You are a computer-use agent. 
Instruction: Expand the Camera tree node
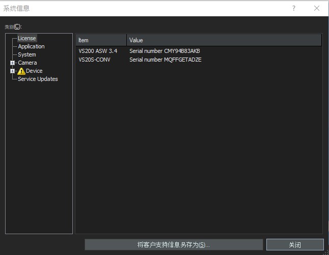(13, 63)
